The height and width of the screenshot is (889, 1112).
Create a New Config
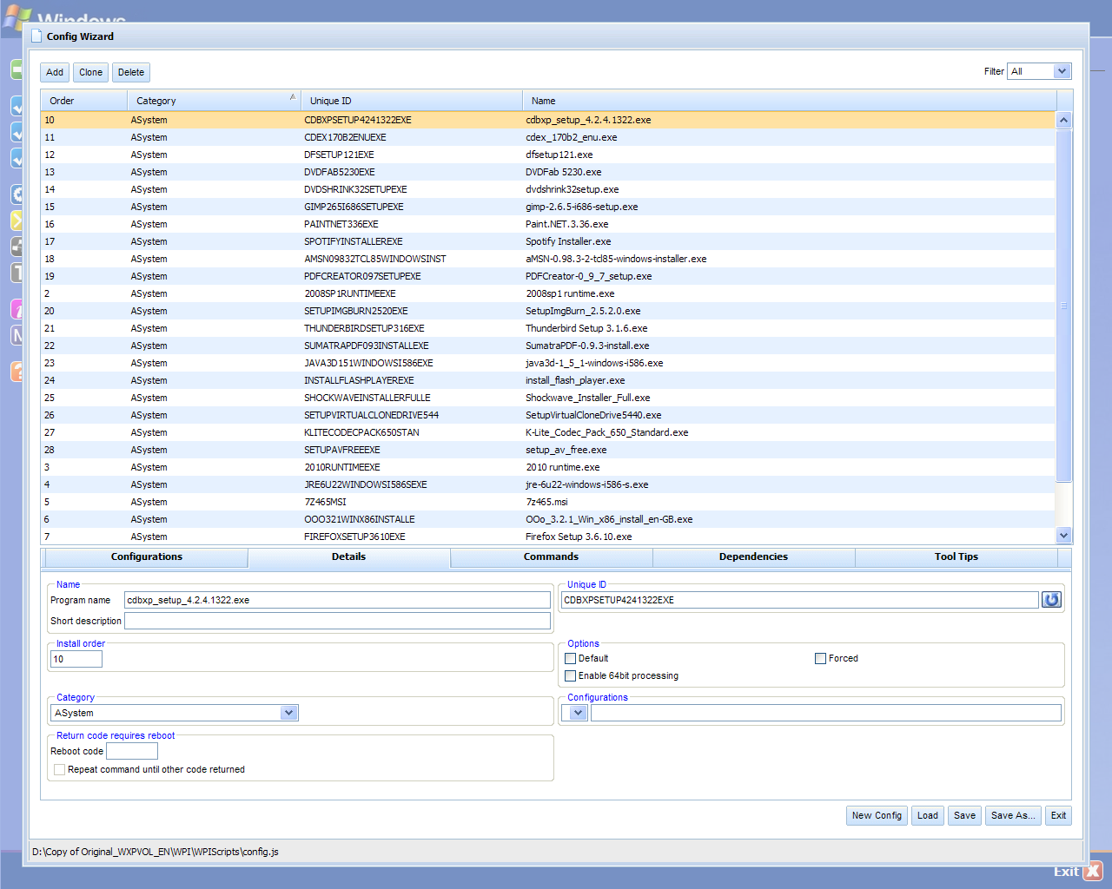click(x=877, y=815)
